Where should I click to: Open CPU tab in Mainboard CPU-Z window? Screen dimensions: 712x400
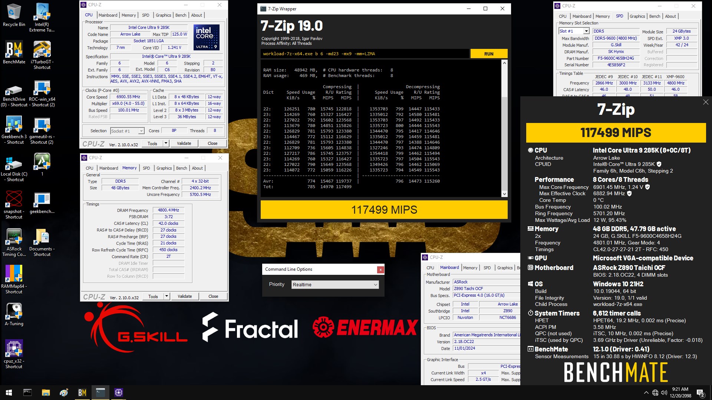pos(430,268)
